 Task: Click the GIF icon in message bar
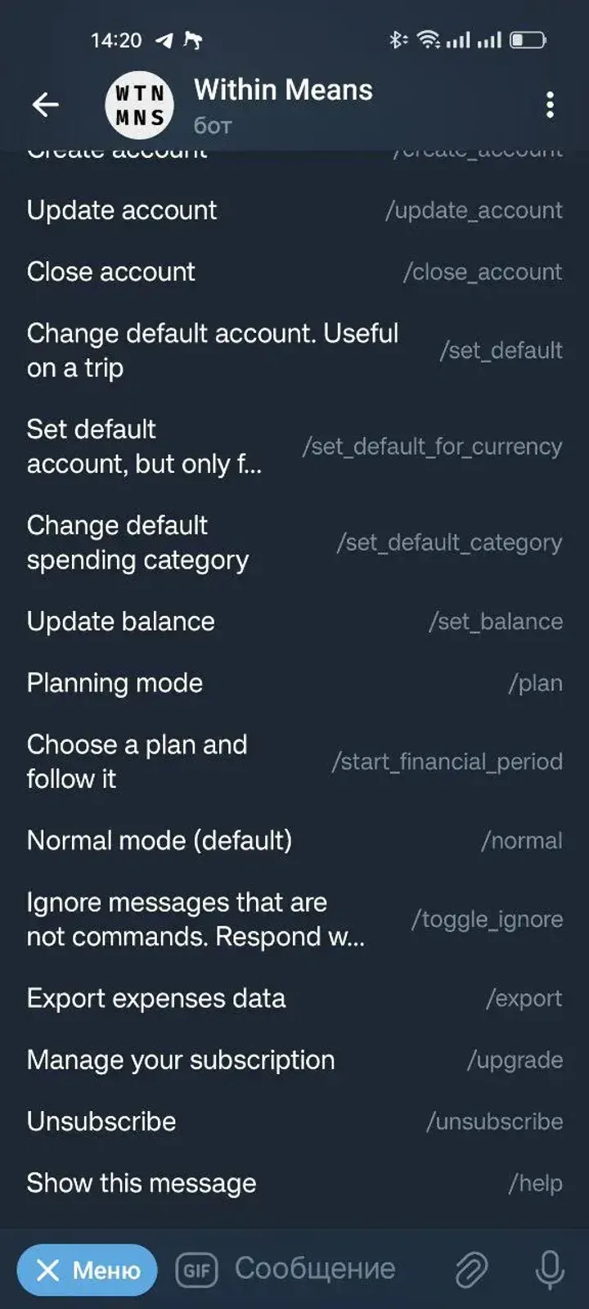click(196, 1271)
